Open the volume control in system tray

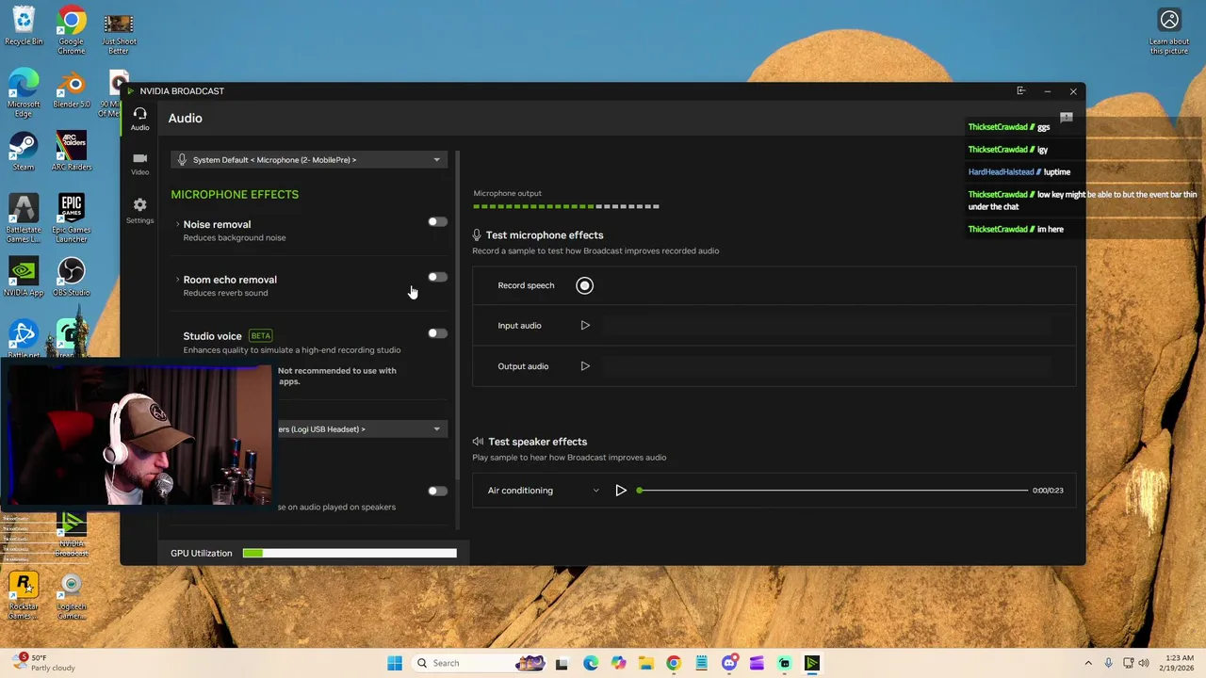(1145, 663)
